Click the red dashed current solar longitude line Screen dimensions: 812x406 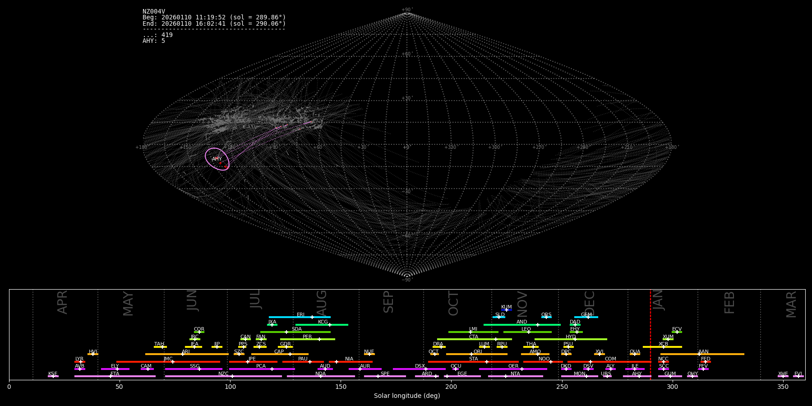651,334
